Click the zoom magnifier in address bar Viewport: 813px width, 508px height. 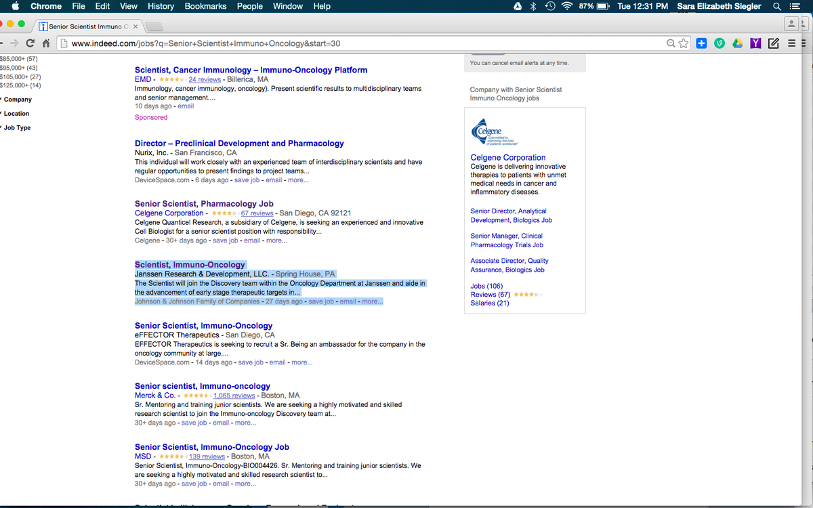671,43
